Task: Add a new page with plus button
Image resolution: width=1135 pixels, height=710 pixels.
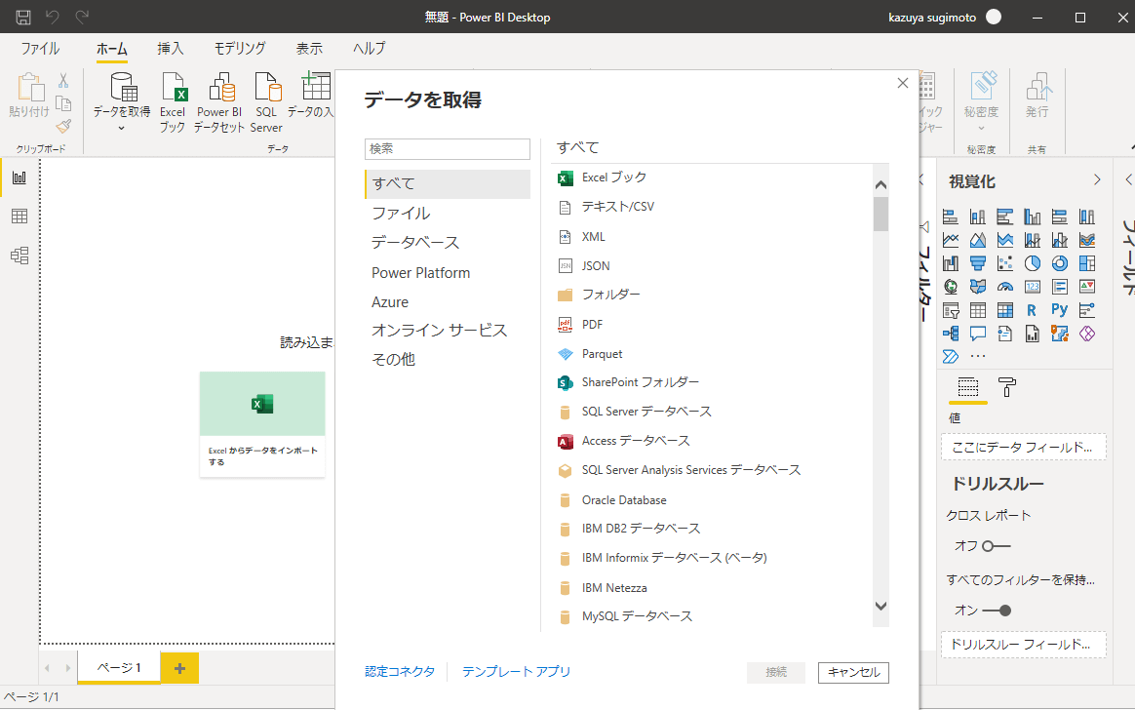Action: tap(179, 668)
